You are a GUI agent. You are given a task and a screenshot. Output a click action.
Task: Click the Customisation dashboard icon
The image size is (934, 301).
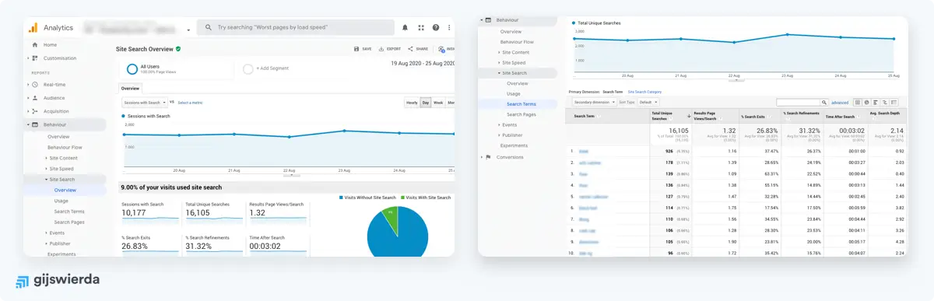(x=35, y=58)
